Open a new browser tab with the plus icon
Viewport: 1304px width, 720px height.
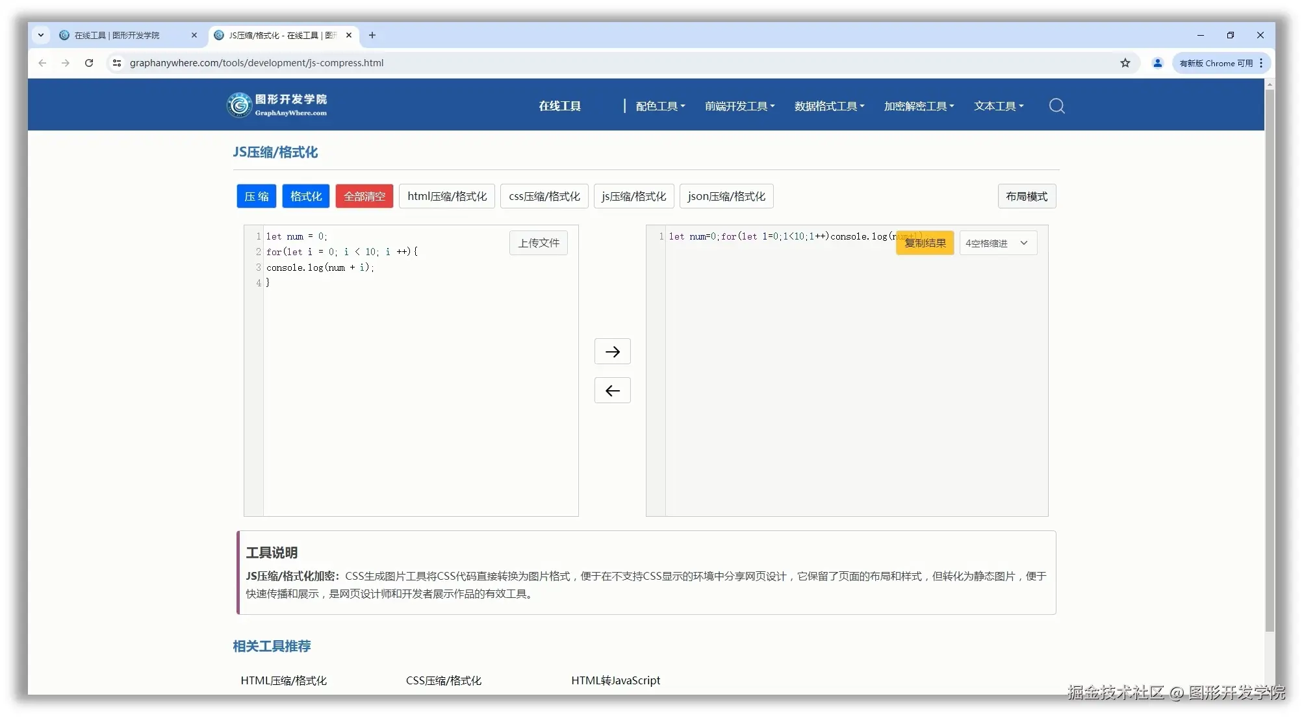(x=372, y=36)
